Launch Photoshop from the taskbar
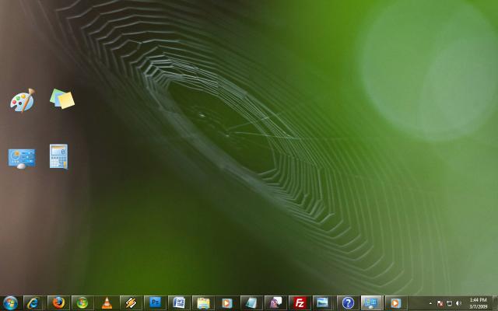The width and height of the screenshot is (498, 311). [155, 302]
